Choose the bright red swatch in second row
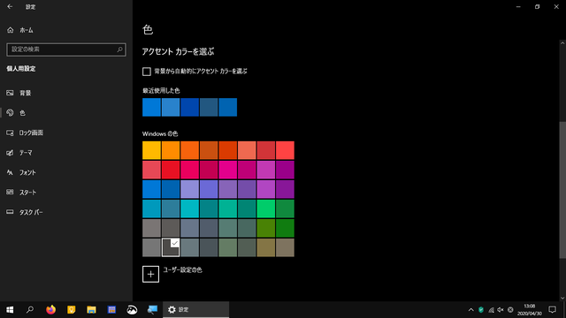This screenshot has height=318, width=566. click(171, 170)
